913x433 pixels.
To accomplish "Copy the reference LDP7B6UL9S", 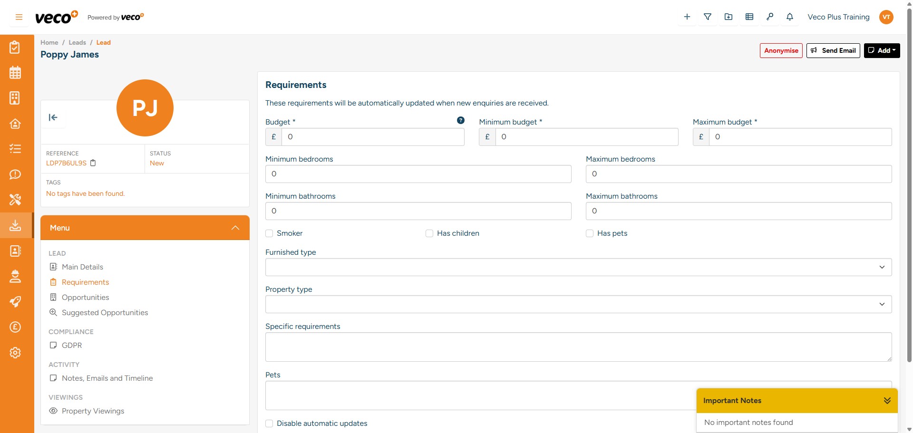I will click(x=93, y=163).
